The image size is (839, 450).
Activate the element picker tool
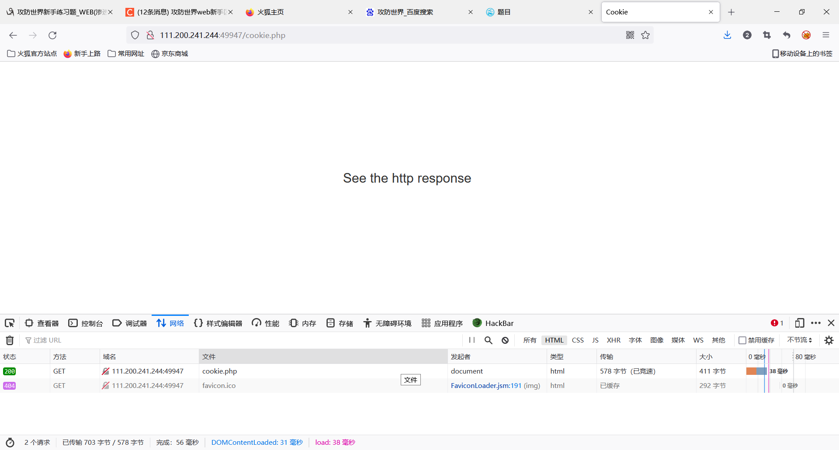pos(10,323)
